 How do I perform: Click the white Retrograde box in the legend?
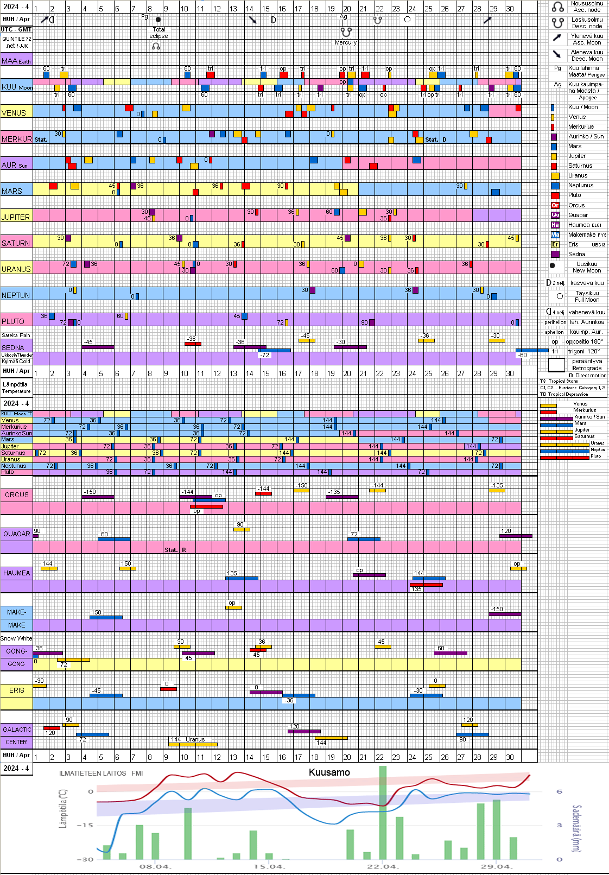[556, 365]
